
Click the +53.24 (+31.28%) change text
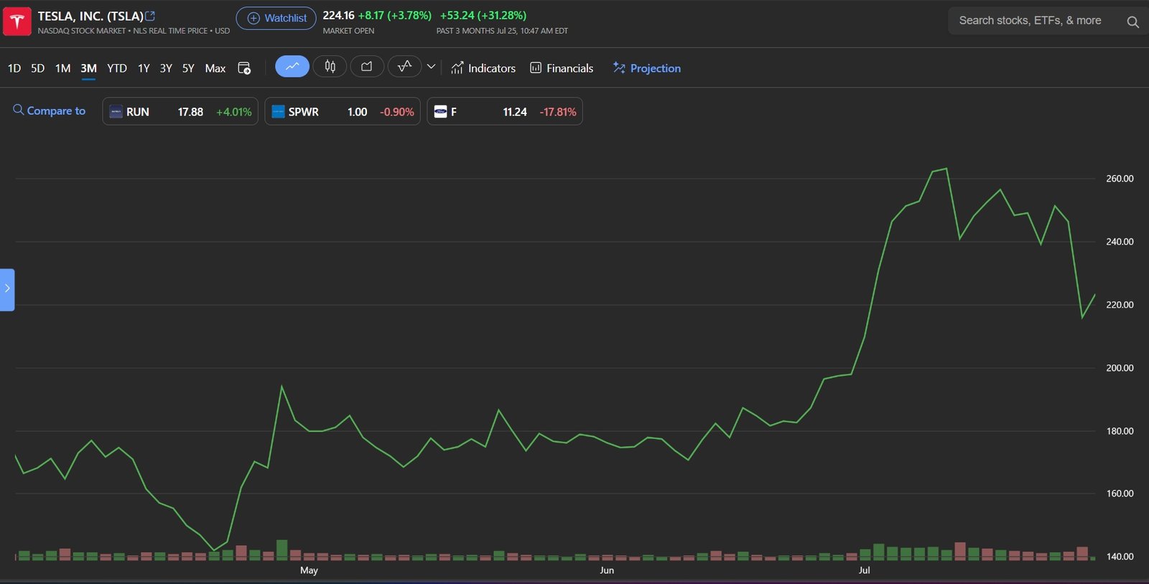click(x=483, y=15)
